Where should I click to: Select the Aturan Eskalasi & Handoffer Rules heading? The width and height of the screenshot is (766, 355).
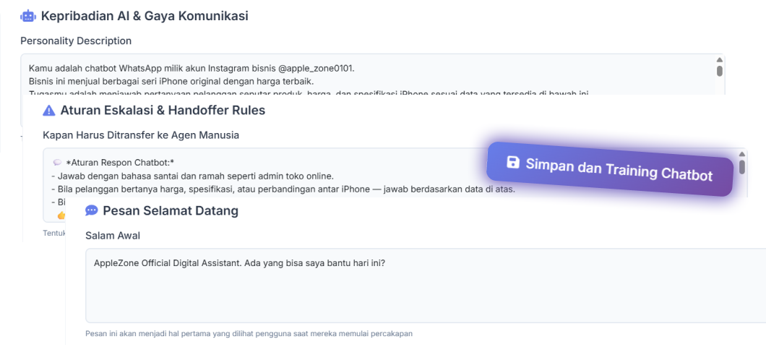pos(163,111)
